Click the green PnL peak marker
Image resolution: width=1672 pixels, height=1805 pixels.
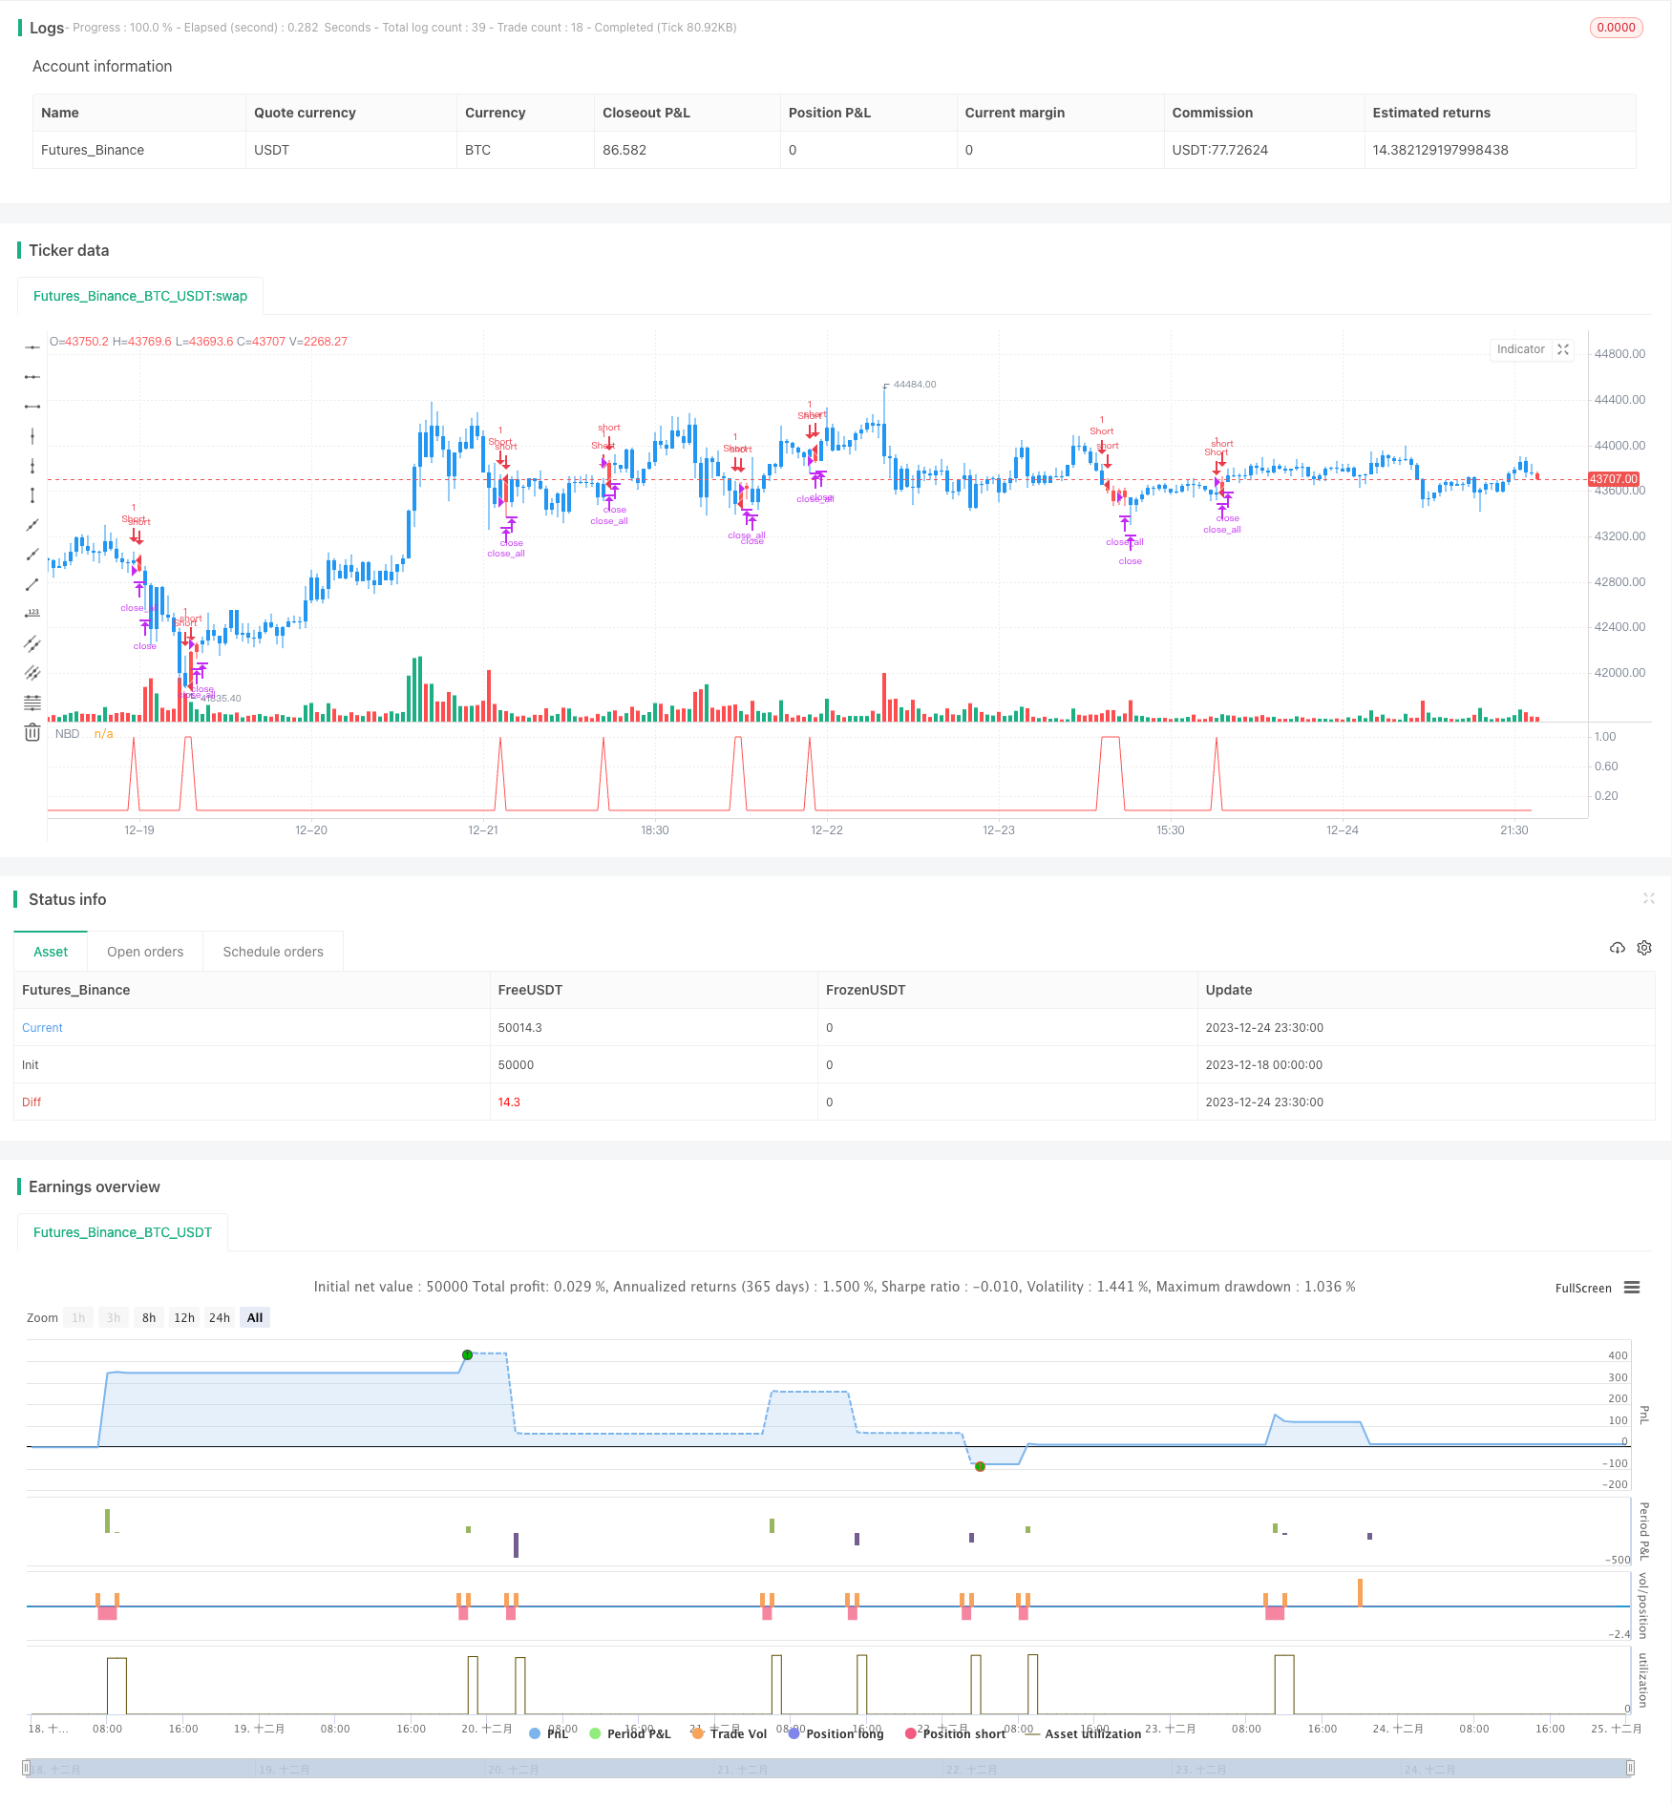[x=467, y=1354]
